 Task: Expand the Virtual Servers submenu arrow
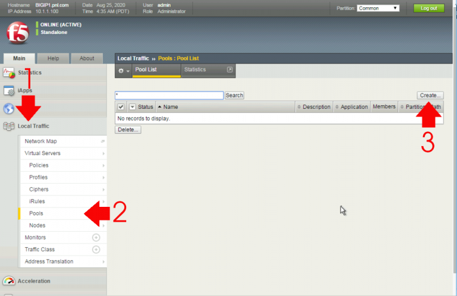[104, 153]
